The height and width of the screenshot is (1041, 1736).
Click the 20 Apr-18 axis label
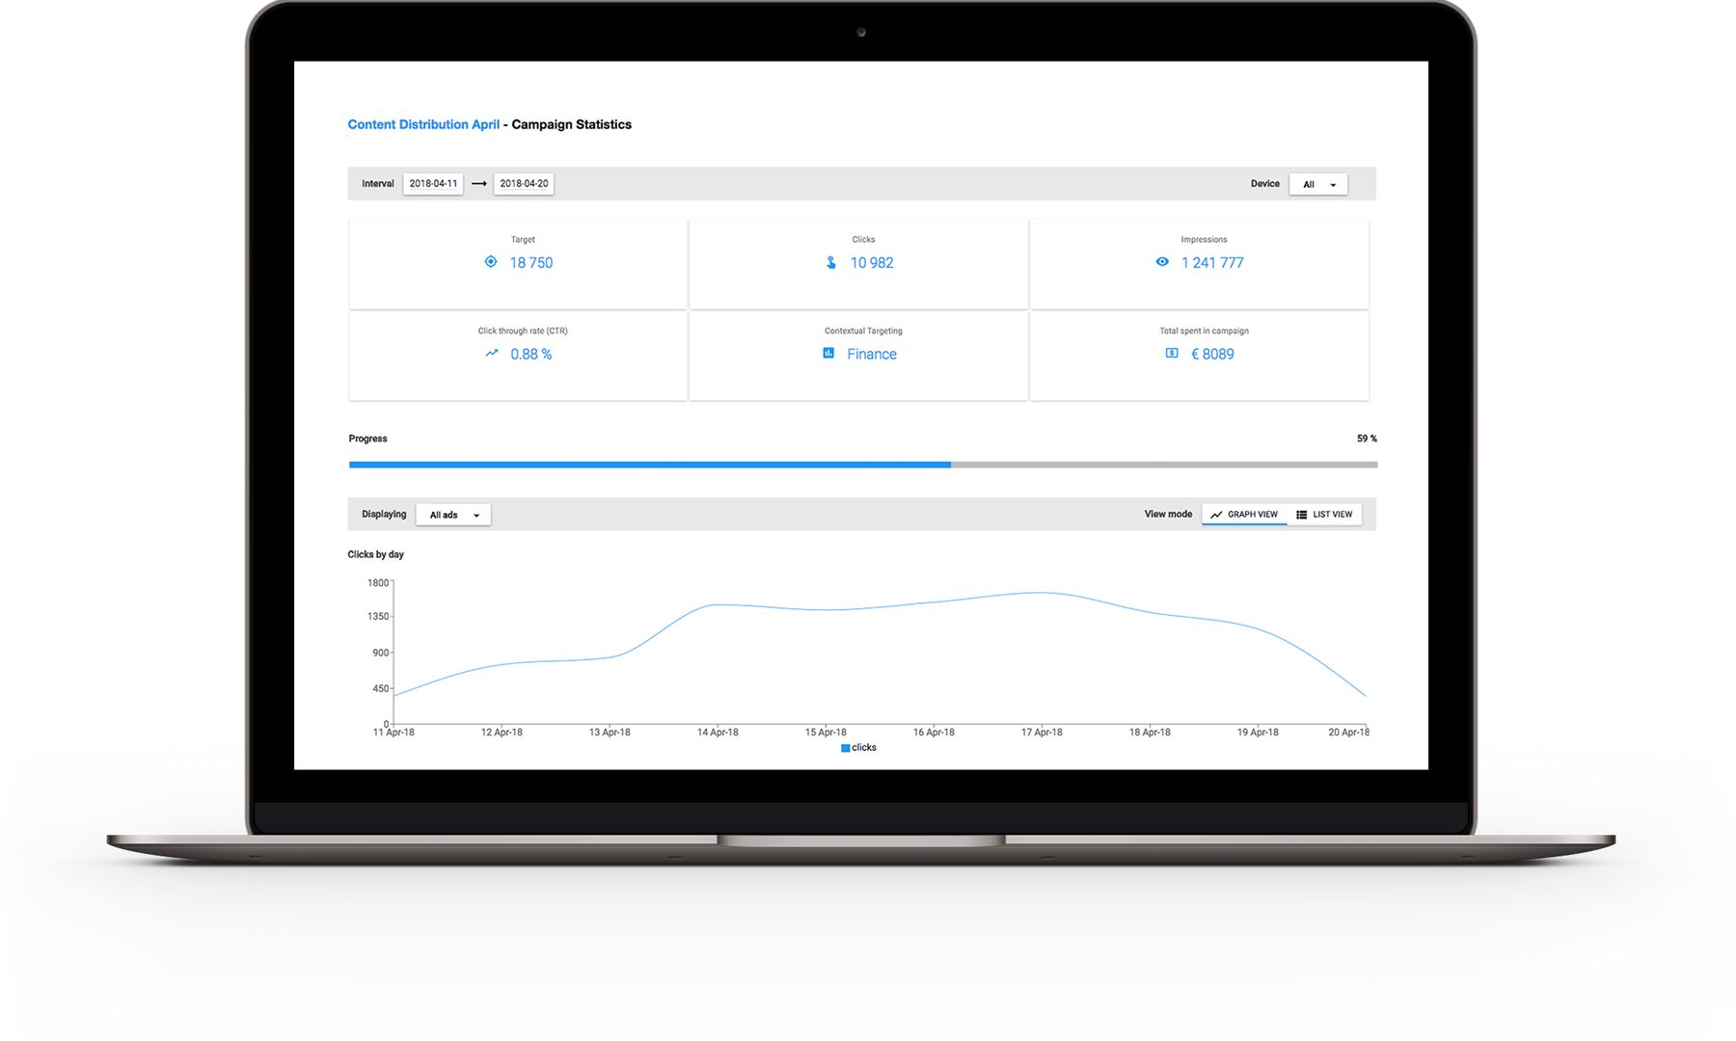(1348, 733)
